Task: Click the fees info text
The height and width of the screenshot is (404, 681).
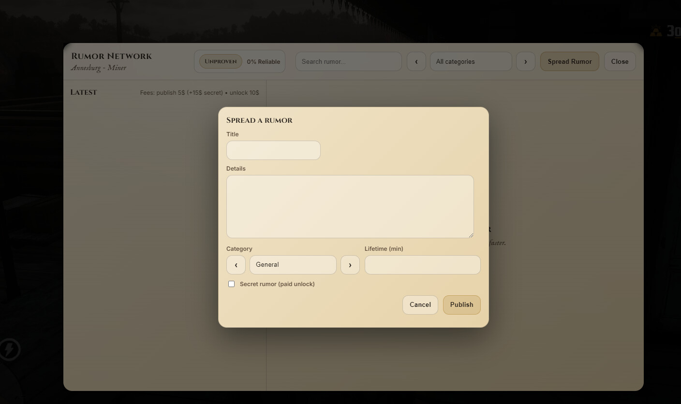Action: pyautogui.click(x=199, y=92)
